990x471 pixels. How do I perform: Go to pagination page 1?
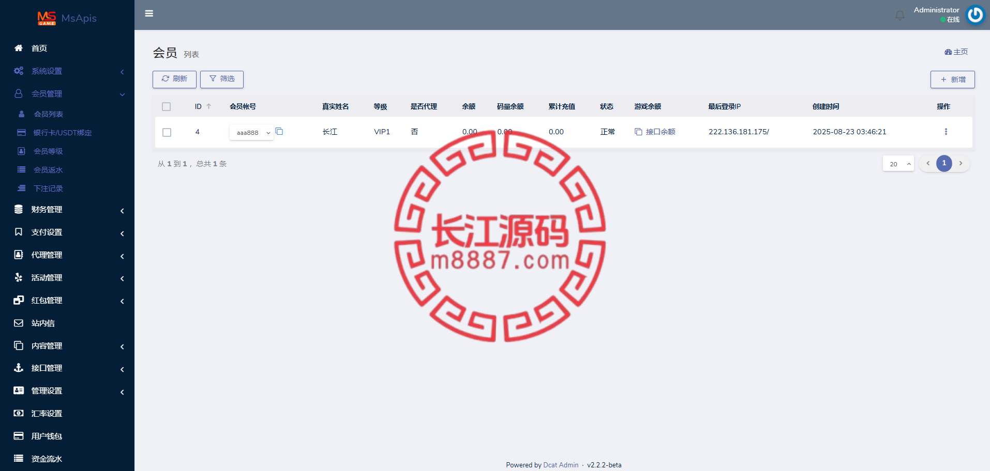[x=944, y=163]
